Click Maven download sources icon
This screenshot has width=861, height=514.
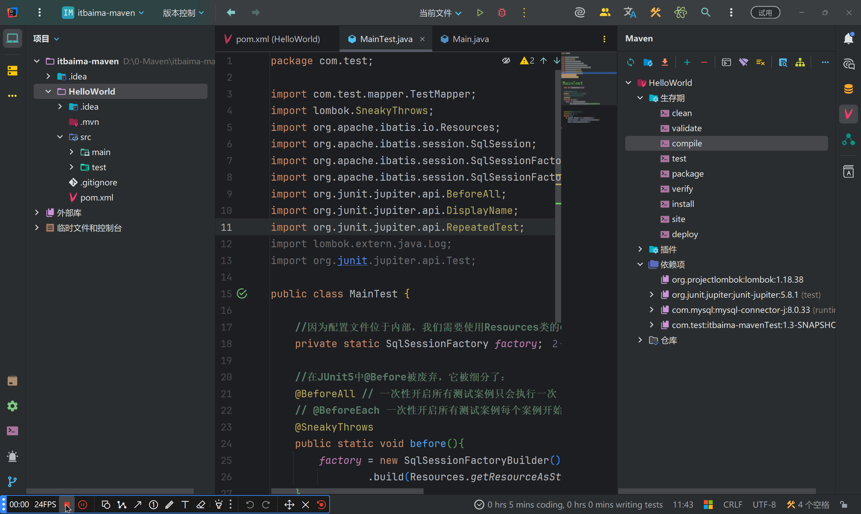[x=665, y=62]
